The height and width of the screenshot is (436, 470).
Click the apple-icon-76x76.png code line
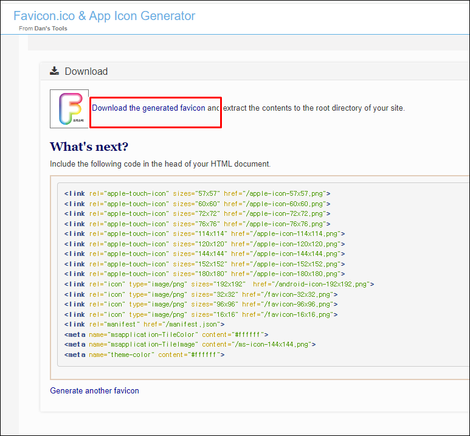point(197,224)
